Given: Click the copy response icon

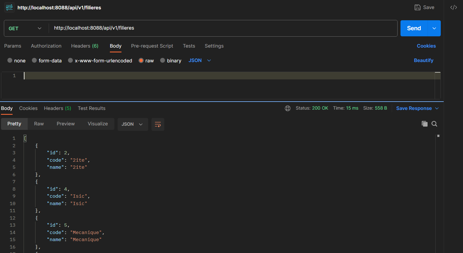Looking at the screenshot, I should (425, 124).
